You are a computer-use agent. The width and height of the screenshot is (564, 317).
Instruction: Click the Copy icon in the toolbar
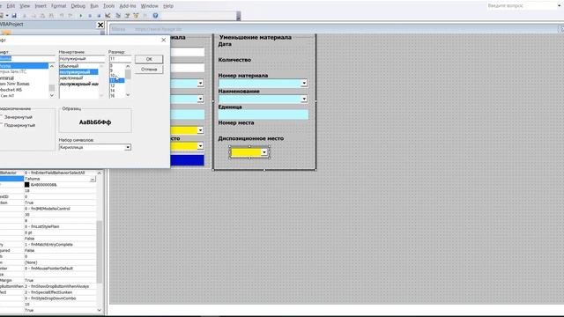pyautogui.click(x=33, y=16)
